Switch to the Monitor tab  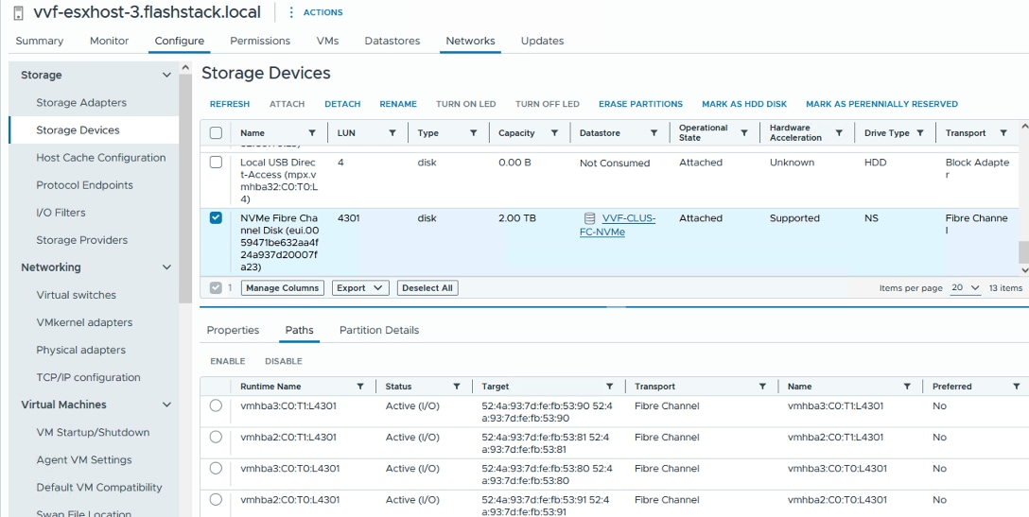coord(109,41)
